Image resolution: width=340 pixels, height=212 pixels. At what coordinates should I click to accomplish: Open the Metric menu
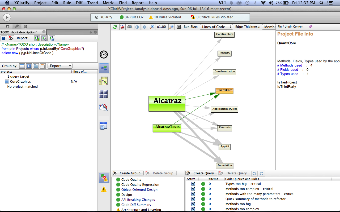108,3
